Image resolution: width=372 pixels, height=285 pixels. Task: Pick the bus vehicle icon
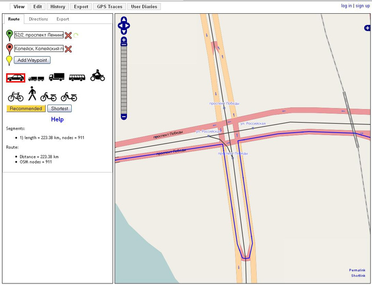pyautogui.click(x=77, y=77)
